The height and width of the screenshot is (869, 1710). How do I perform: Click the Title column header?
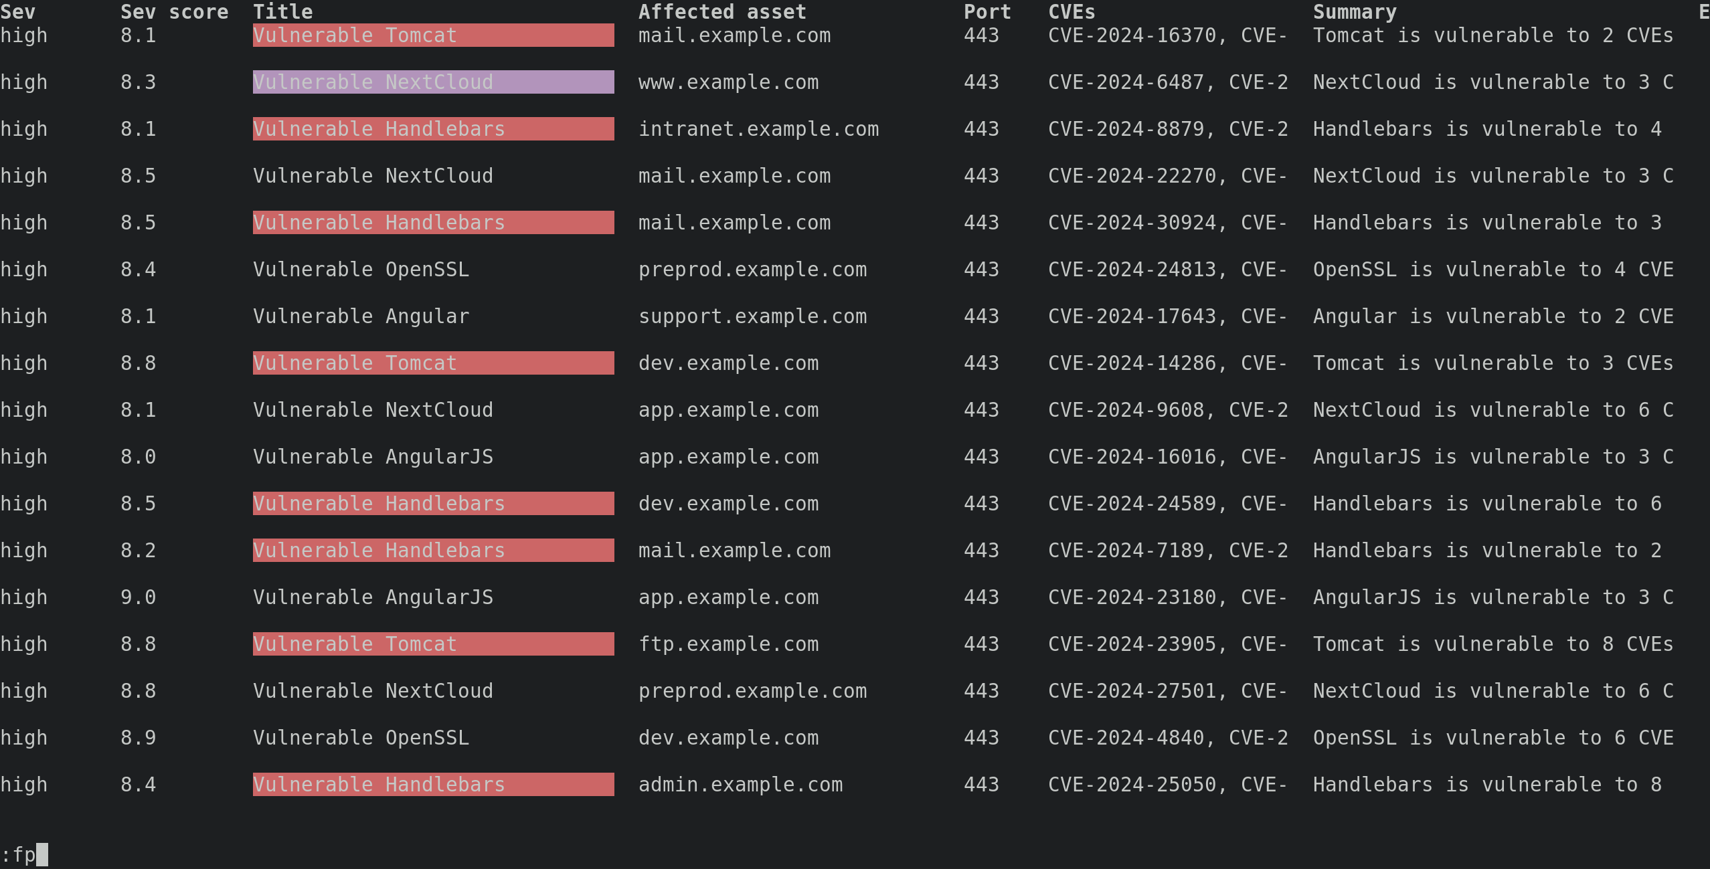[282, 12]
